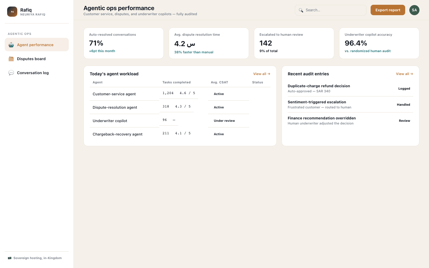Click the Underwriter copilot row name
The height and width of the screenshot is (268, 429).
point(110,121)
